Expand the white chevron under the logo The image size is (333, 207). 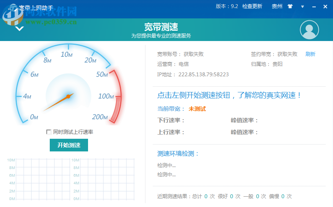[x=19, y=28]
